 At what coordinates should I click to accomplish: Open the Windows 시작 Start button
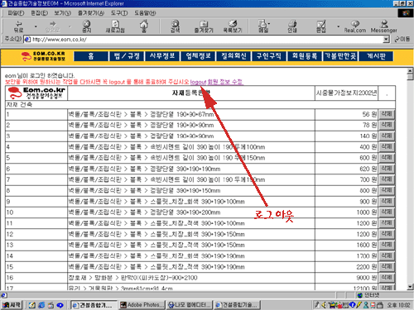click(12, 305)
